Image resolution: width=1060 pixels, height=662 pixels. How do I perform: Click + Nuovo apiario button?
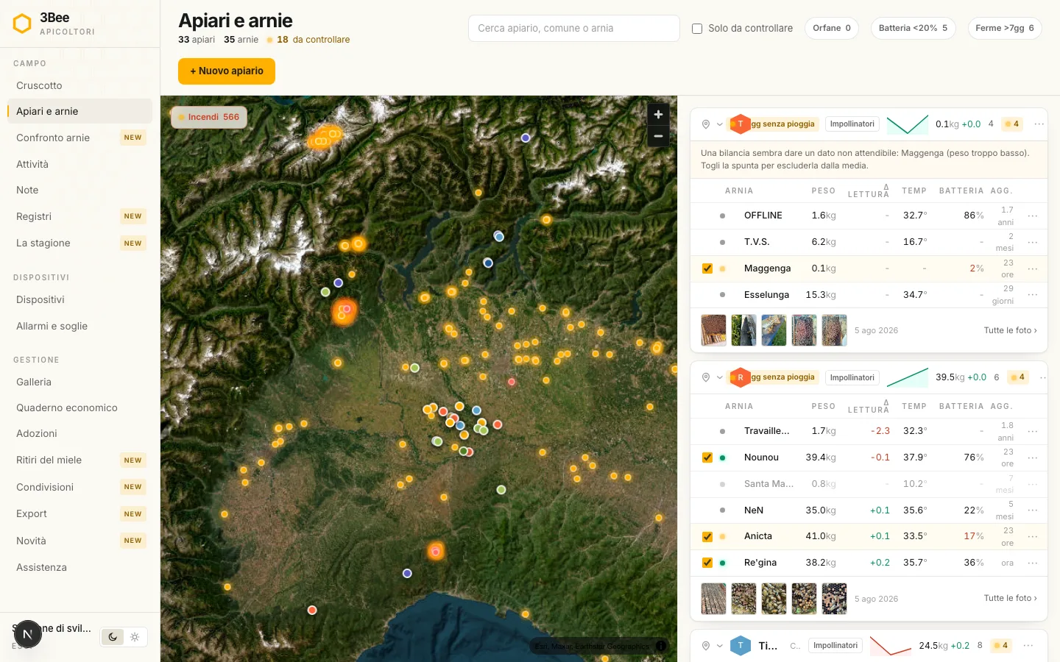(x=227, y=71)
